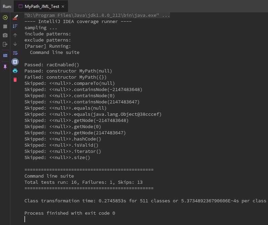Click the Stop process button
268x225 pixels.
(5, 26)
